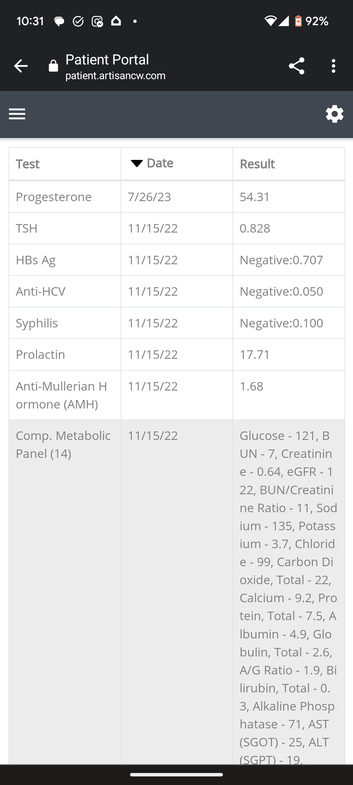The width and height of the screenshot is (353, 785).
Task: Select the Prolactin result 17.71
Action: click(255, 355)
